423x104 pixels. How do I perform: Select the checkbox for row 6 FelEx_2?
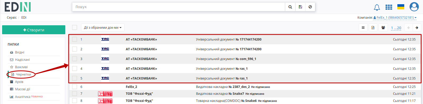(75, 87)
